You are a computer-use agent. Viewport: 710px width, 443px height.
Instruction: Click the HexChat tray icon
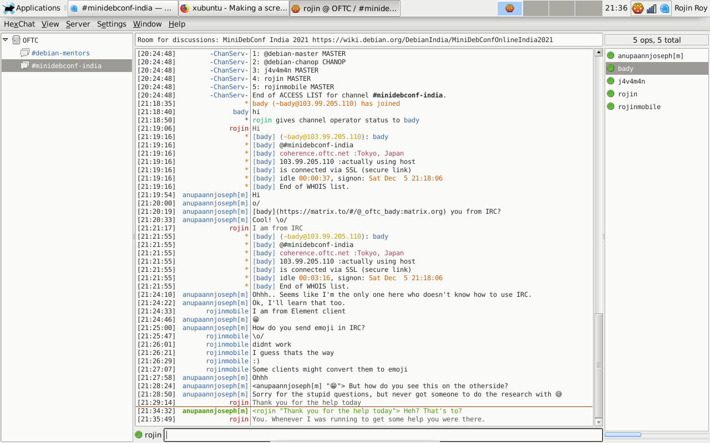point(638,8)
